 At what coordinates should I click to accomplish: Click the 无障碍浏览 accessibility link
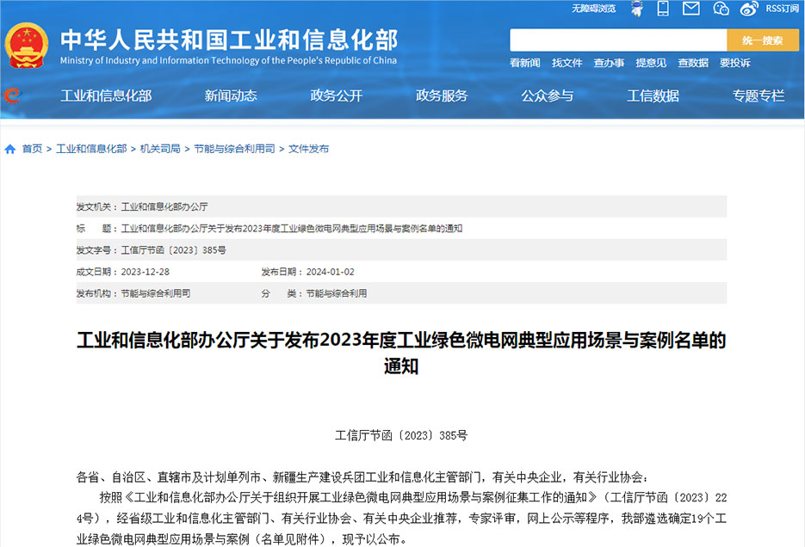pos(593,9)
